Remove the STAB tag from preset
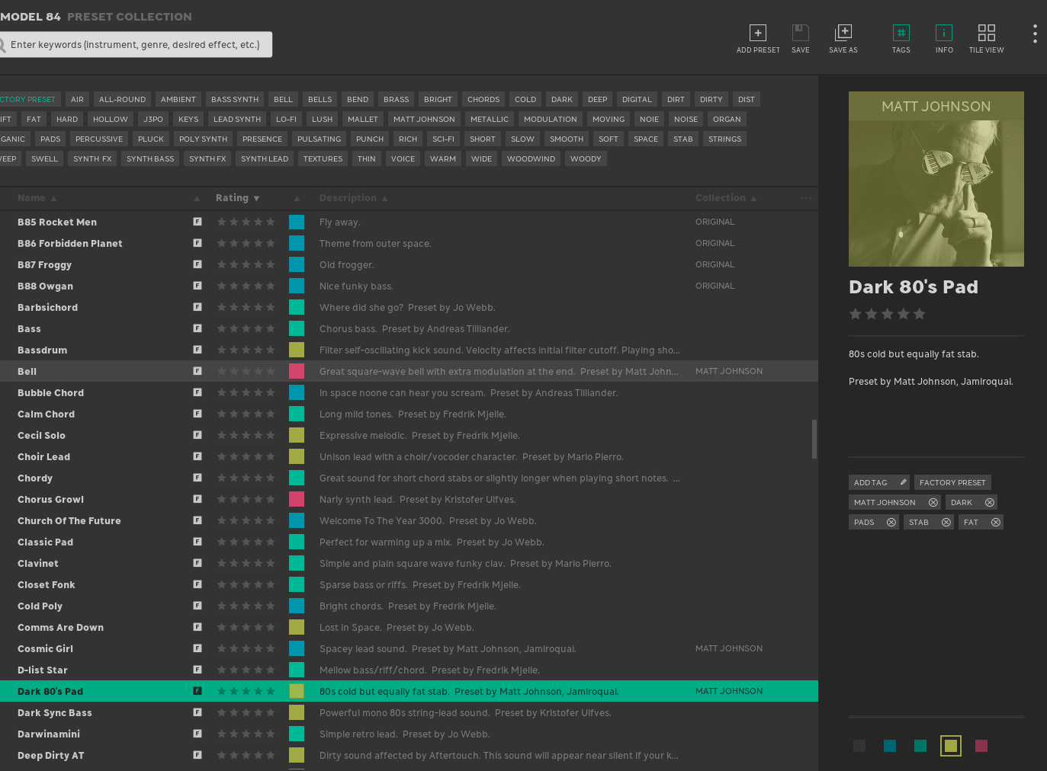Image resolution: width=1047 pixels, height=771 pixels. [946, 523]
